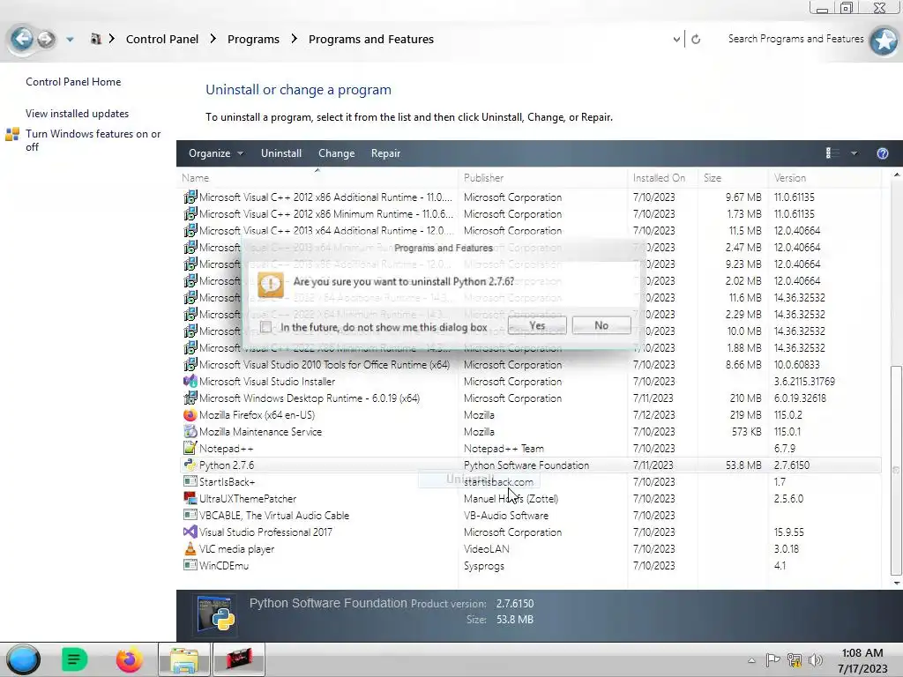Click the scrollbar down arrow
Screen dimensions: 903x677
click(896, 583)
